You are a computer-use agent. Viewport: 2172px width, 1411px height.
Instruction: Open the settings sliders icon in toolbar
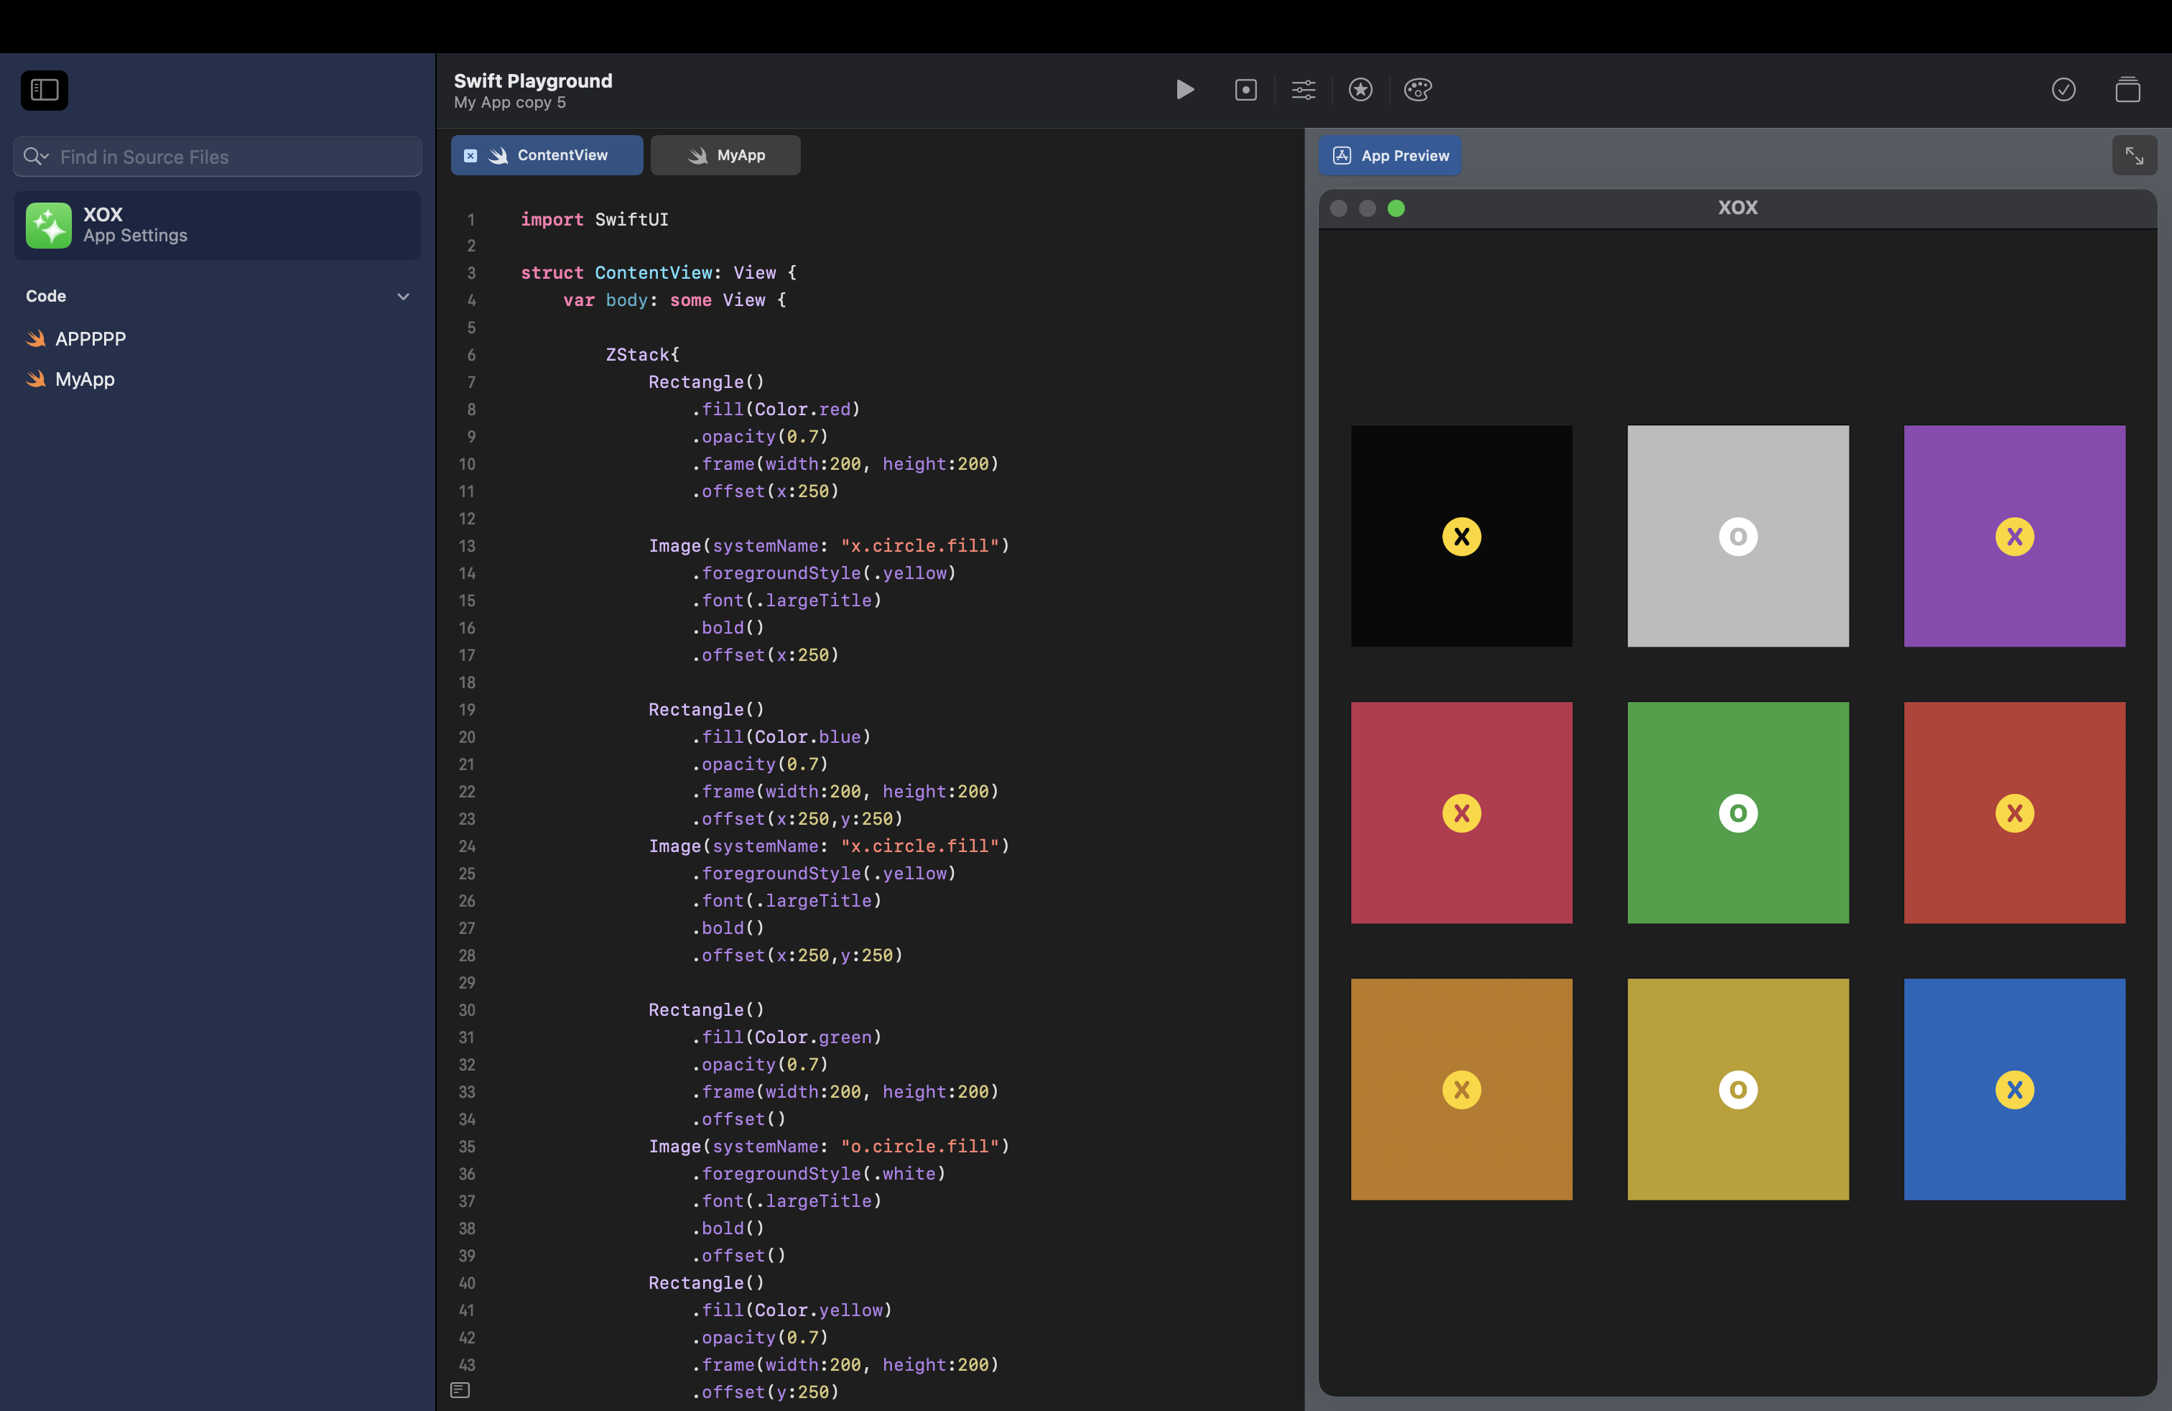click(x=1303, y=89)
